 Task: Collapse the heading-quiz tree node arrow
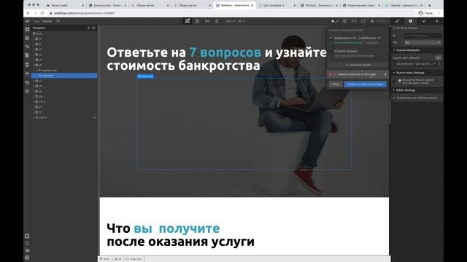coord(36,71)
